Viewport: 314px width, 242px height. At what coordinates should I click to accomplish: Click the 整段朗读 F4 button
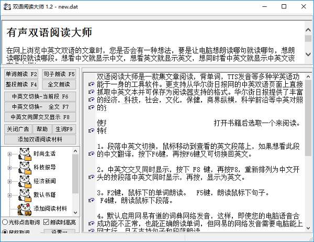(21, 84)
